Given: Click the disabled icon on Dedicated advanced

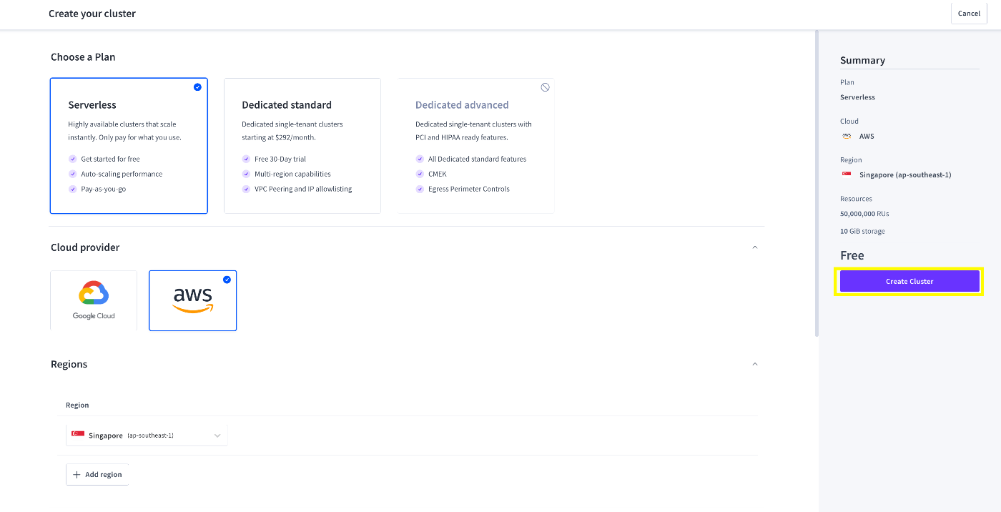Looking at the screenshot, I should tap(545, 87).
